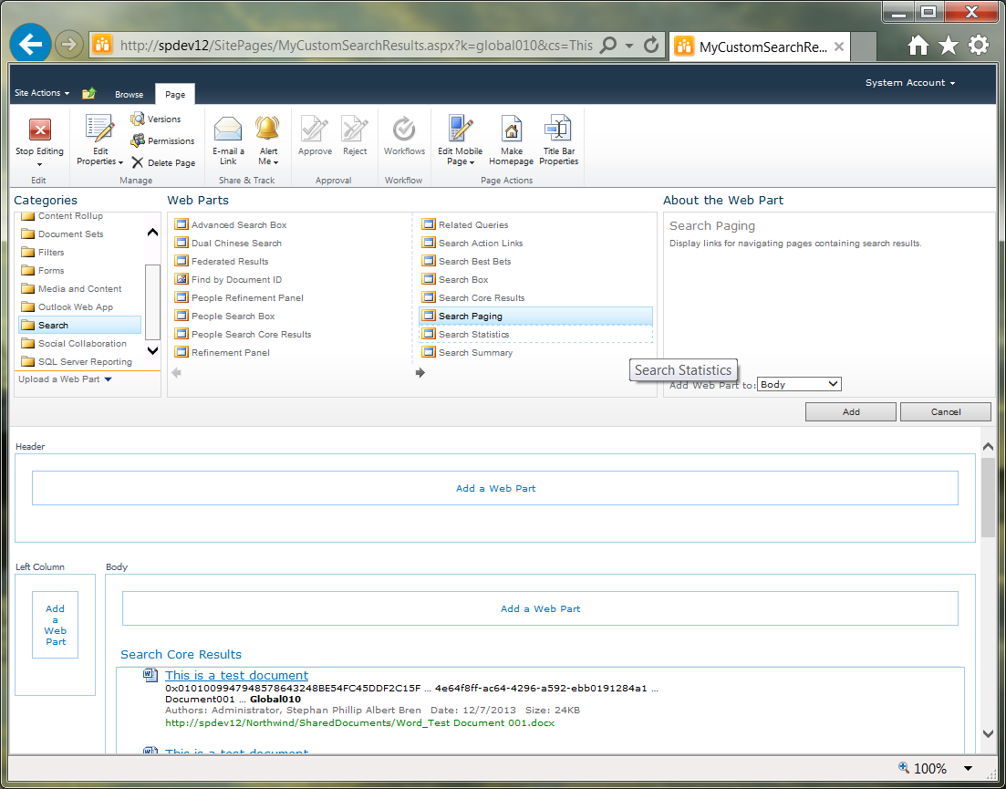Select the Search Summary web part
Image resolution: width=1006 pixels, height=789 pixels.
pos(535,352)
